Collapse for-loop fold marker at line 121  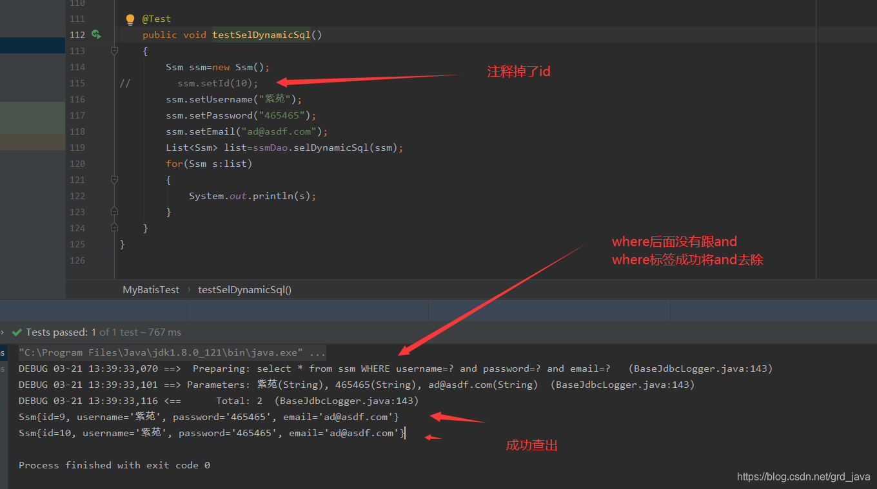coord(114,180)
